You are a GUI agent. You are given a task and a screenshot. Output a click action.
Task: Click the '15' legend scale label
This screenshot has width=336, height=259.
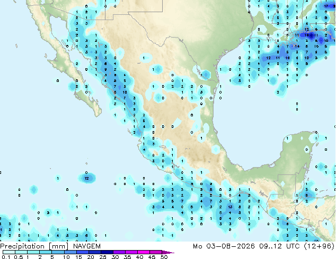click(78, 257)
